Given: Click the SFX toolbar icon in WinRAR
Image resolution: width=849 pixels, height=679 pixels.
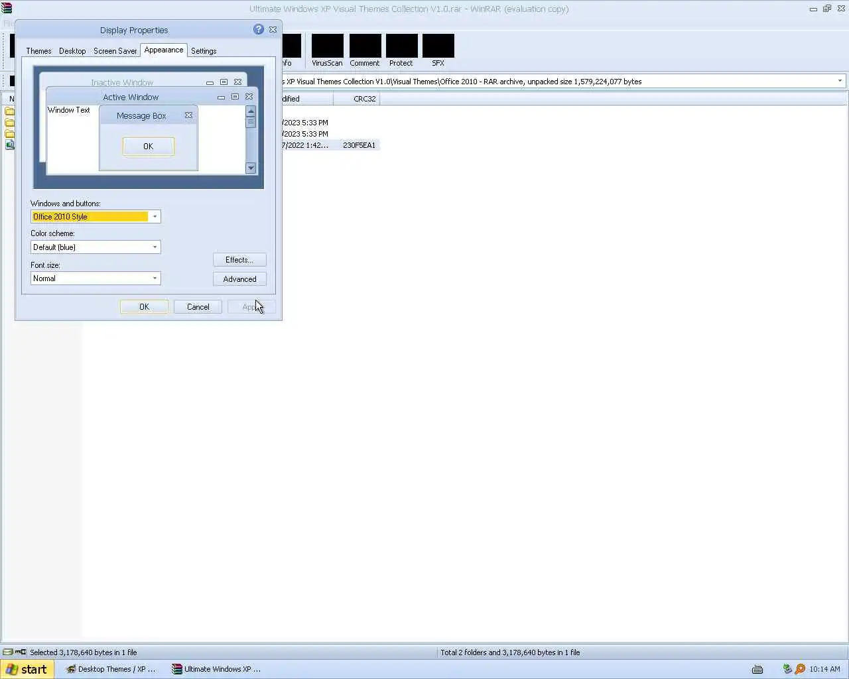Looking at the screenshot, I should [438, 46].
